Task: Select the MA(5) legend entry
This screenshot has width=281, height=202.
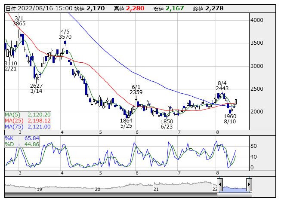Action: click(x=28, y=115)
